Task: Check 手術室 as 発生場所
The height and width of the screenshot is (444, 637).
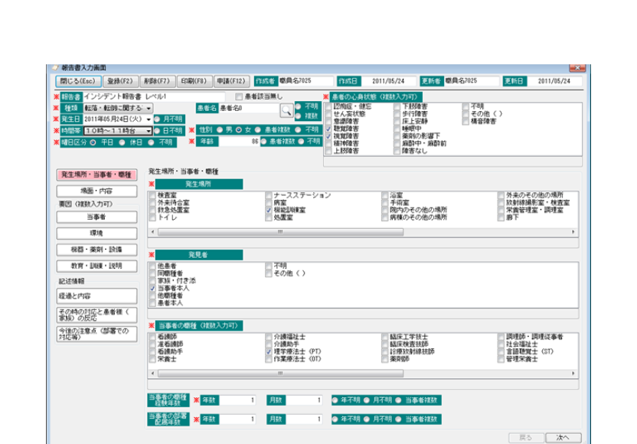Action: pos(384,203)
